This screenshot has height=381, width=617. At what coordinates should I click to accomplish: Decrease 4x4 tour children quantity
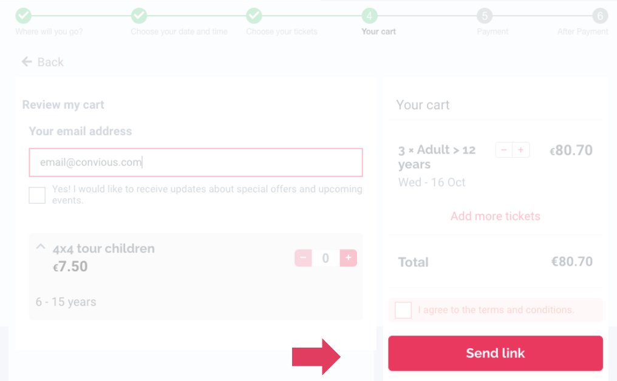click(303, 258)
